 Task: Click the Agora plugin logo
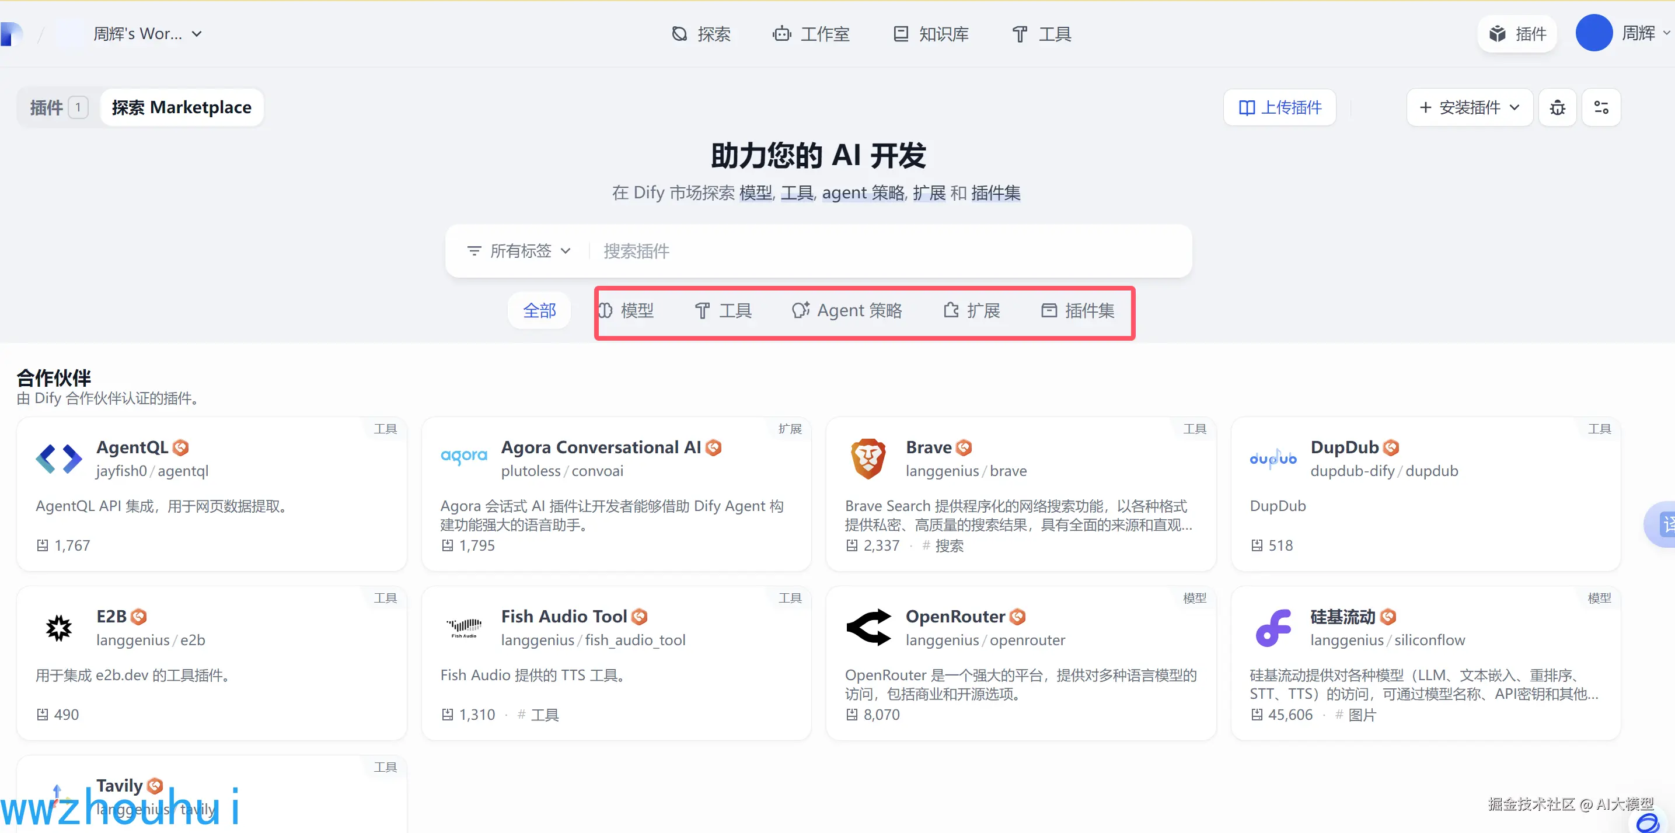[x=463, y=457]
